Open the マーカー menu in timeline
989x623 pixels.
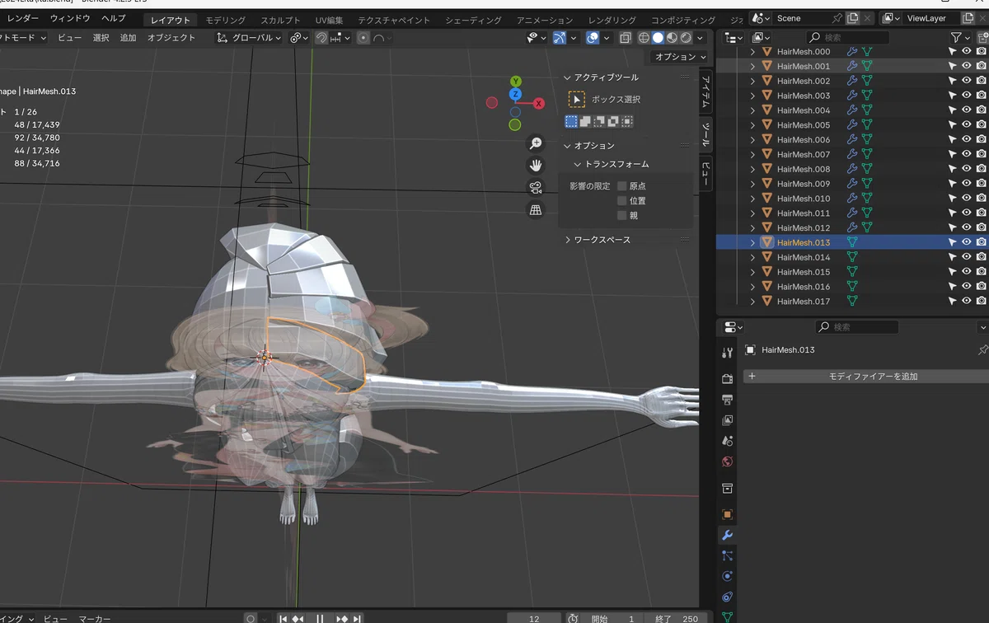94,619
